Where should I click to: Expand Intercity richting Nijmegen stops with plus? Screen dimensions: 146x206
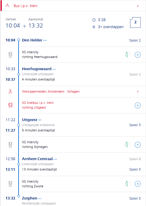point(138,145)
